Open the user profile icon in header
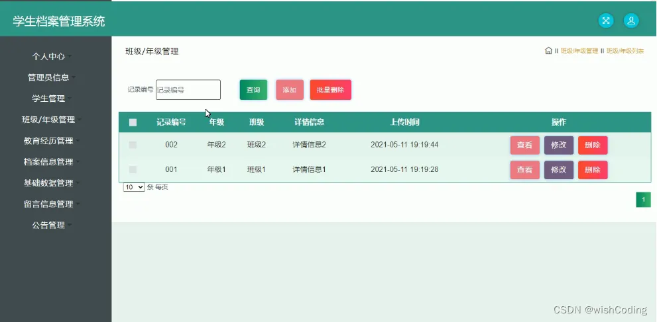This screenshot has height=322, width=657. pyautogui.click(x=631, y=20)
